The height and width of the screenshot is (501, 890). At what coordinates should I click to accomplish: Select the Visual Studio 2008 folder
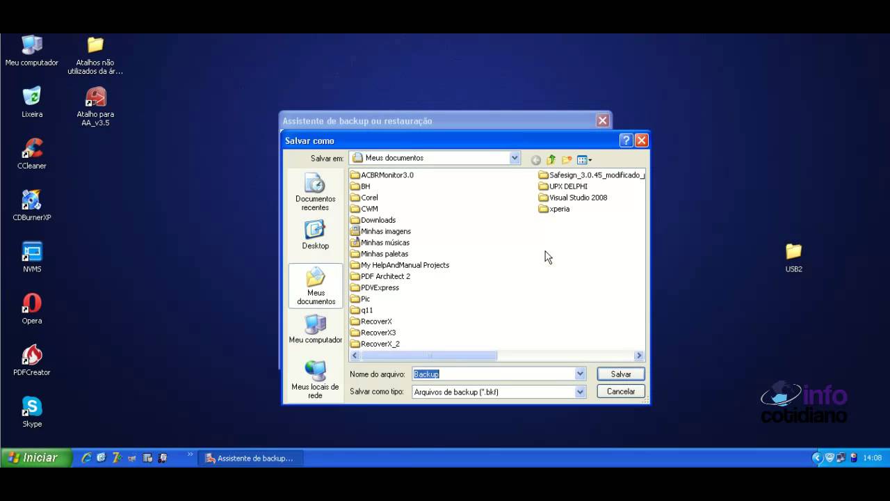(x=573, y=198)
